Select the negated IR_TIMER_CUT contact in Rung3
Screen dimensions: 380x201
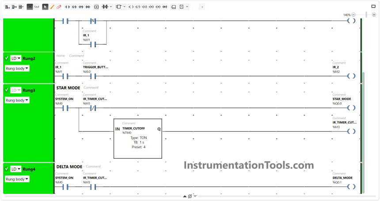93,108
